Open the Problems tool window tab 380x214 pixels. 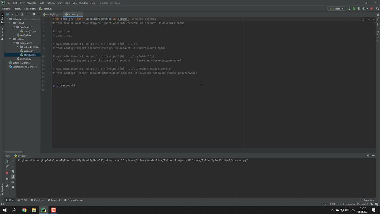click(x=37, y=200)
